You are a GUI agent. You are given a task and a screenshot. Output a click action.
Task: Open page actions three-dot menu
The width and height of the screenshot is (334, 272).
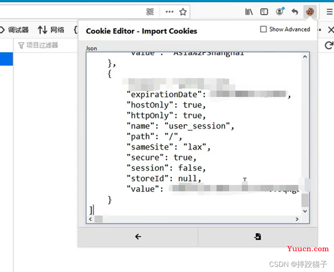pyautogui.click(x=169, y=12)
